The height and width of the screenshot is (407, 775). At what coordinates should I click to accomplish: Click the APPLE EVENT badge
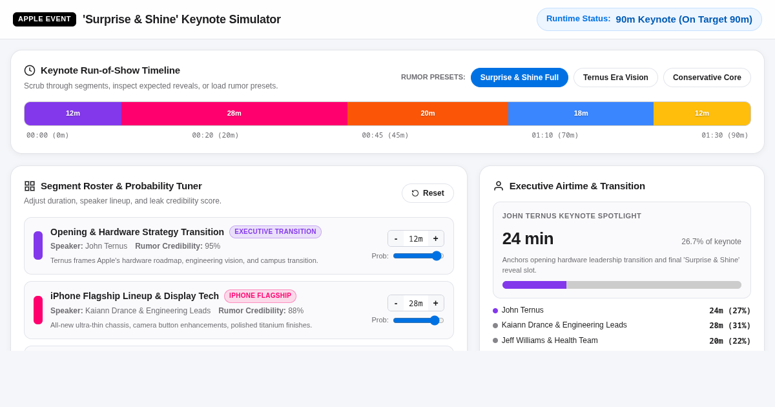pyautogui.click(x=45, y=19)
